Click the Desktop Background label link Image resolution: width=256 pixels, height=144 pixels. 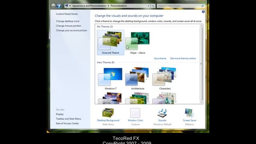(108, 120)
